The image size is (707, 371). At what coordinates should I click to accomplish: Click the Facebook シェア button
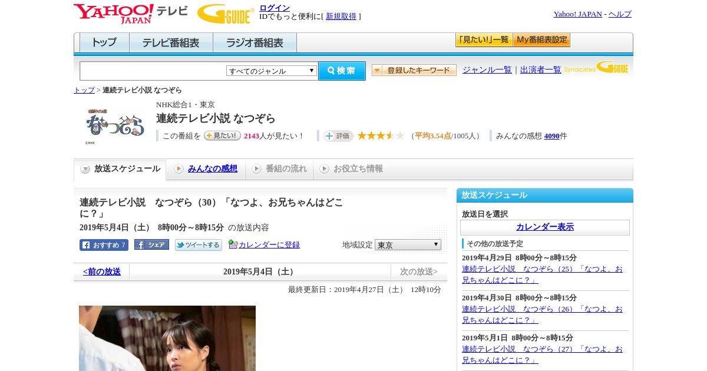(x=151, y=244)
